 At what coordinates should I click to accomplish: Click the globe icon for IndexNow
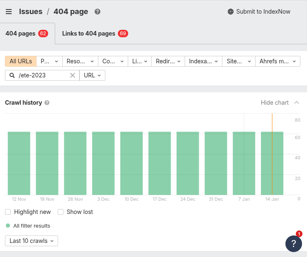click(230, 12)
